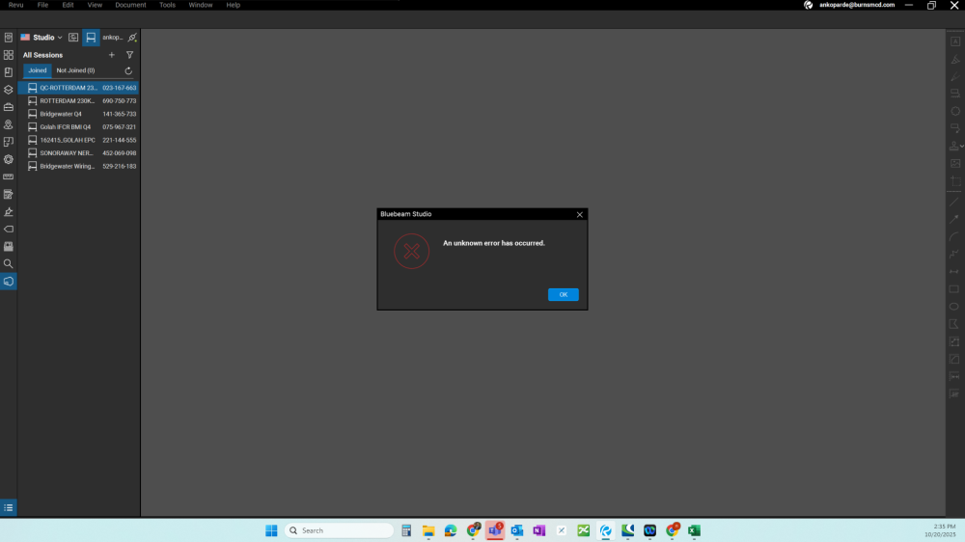Open OneNote from the taskbar
The height and width of the screenshot is (542, 965).
[539, 530]
